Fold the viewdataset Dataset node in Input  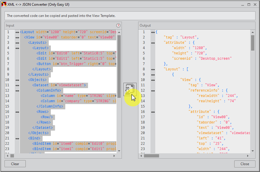tap(17, 85)
